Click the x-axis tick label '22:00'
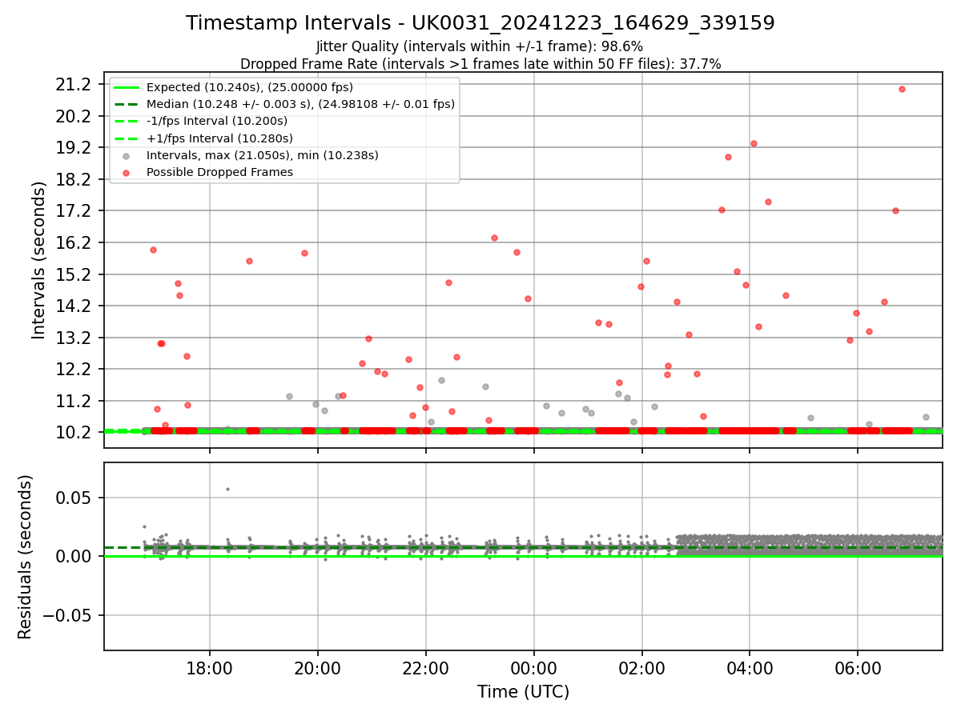This screenshot has height=720, width=961. pos(426,668)
